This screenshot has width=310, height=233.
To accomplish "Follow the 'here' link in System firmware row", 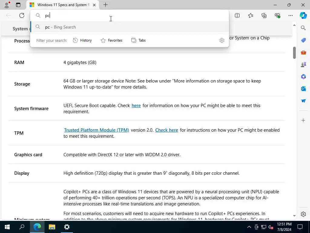I will [x=136, y=106].
